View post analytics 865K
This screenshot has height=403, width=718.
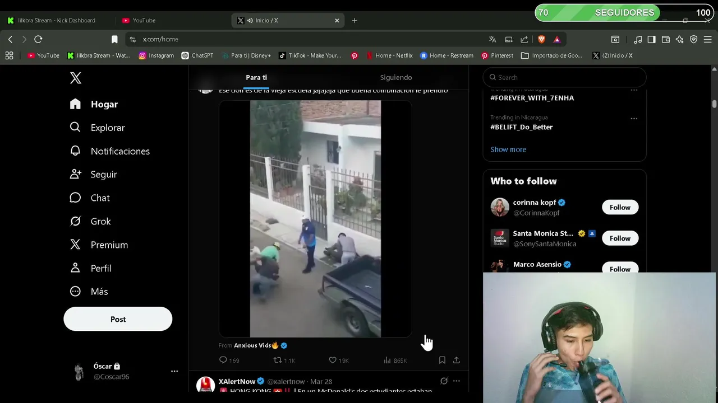[395, 360]
